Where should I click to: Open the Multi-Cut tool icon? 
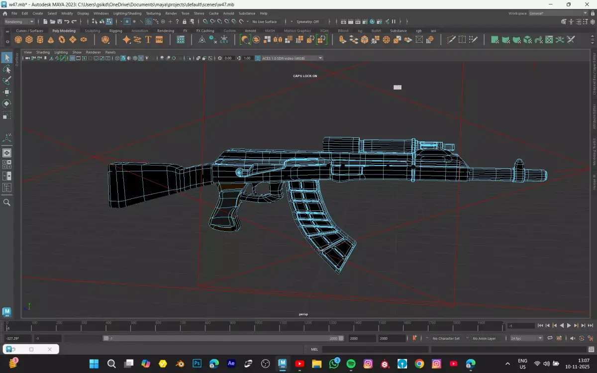tap(452, 40)
